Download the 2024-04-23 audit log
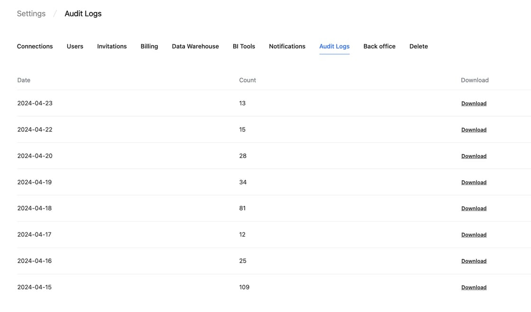Image resolution: width=531 pixels, height=312 pixels. (x=474, y=103)
